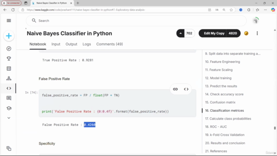Click the highlighted 0.4260 output value
The height and width of the screenshot is (156, 277).
90,125
